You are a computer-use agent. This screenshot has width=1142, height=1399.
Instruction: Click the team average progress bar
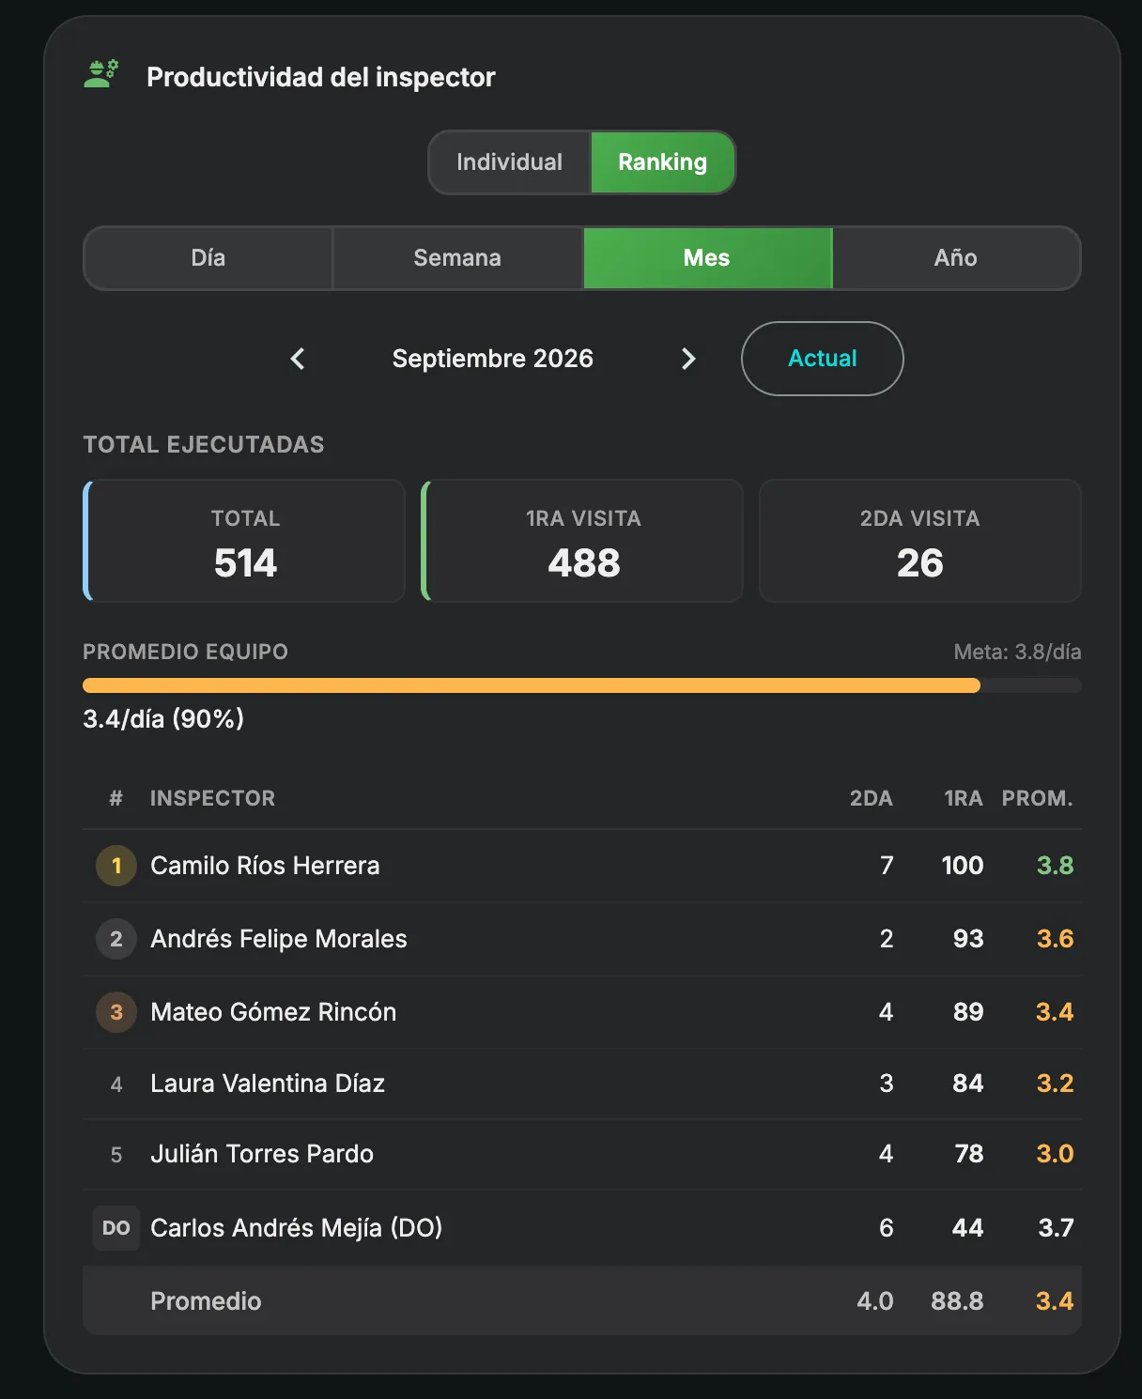tap(582, 685)
